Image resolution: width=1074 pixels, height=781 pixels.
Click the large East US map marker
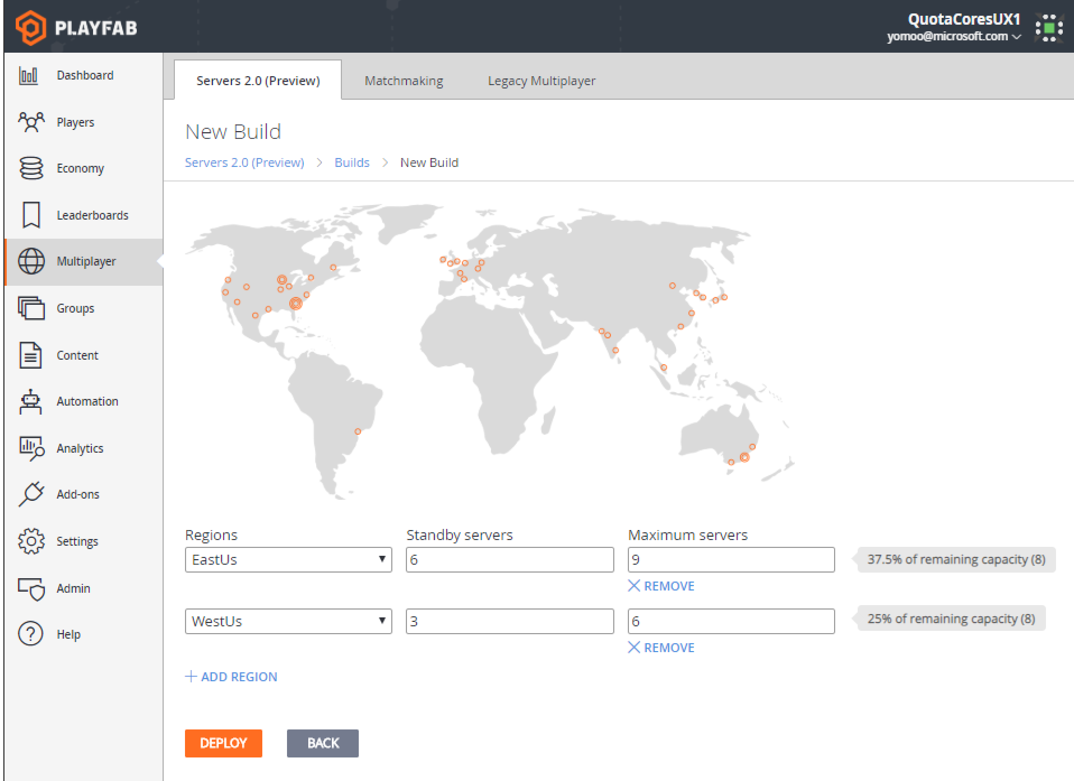pos(295,304)
